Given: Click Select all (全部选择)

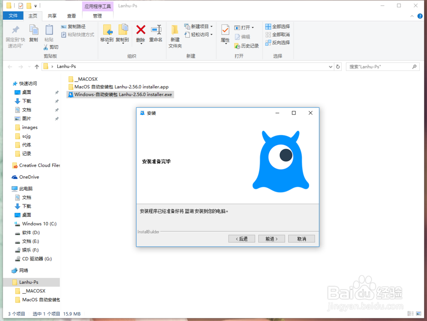Looking at the screenshot, I should (278, 27).
